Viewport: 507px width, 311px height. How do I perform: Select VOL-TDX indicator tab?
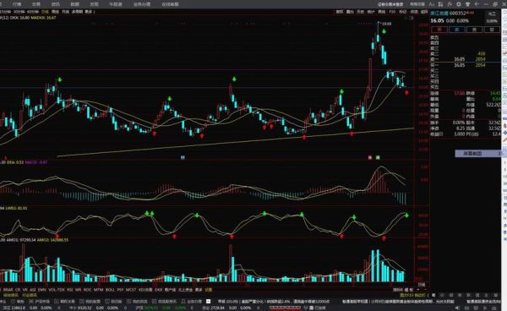click(57, 290)
